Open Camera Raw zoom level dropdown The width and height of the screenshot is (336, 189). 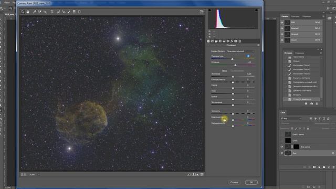38,175
